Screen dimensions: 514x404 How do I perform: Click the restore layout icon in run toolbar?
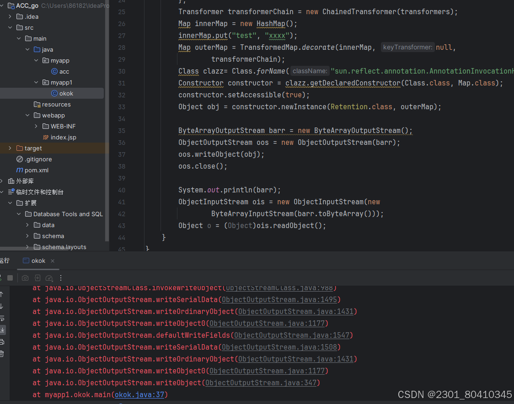[37, 278]
